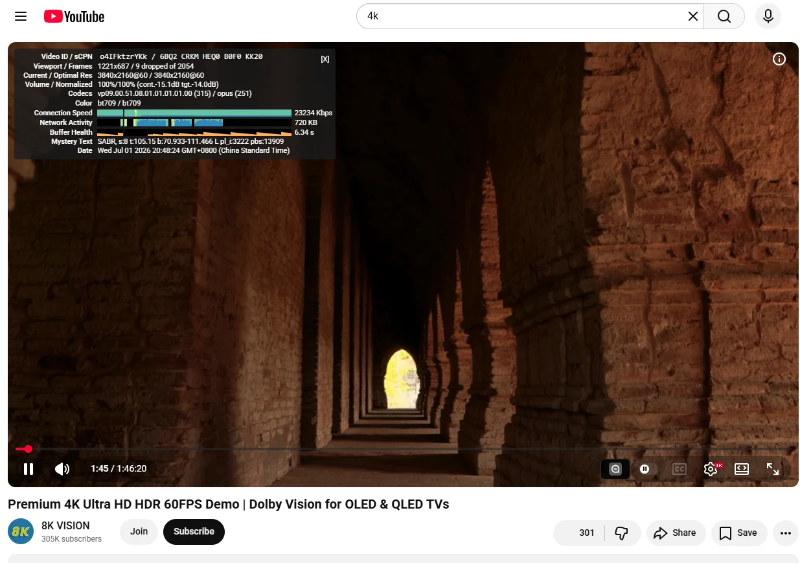Expand more actions three-dot menu
This screenshot has width=800, height=563.
(786, 533)
